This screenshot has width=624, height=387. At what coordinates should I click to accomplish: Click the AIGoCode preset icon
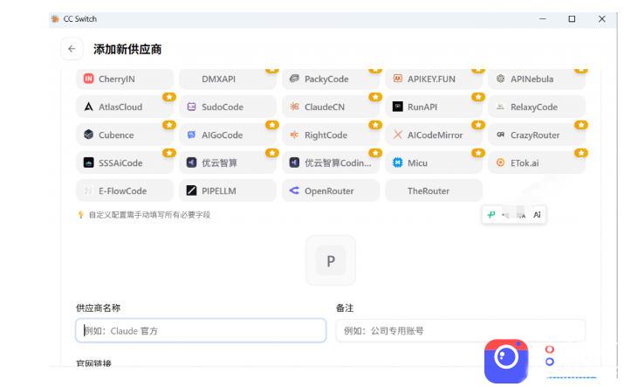coord(191,135)
